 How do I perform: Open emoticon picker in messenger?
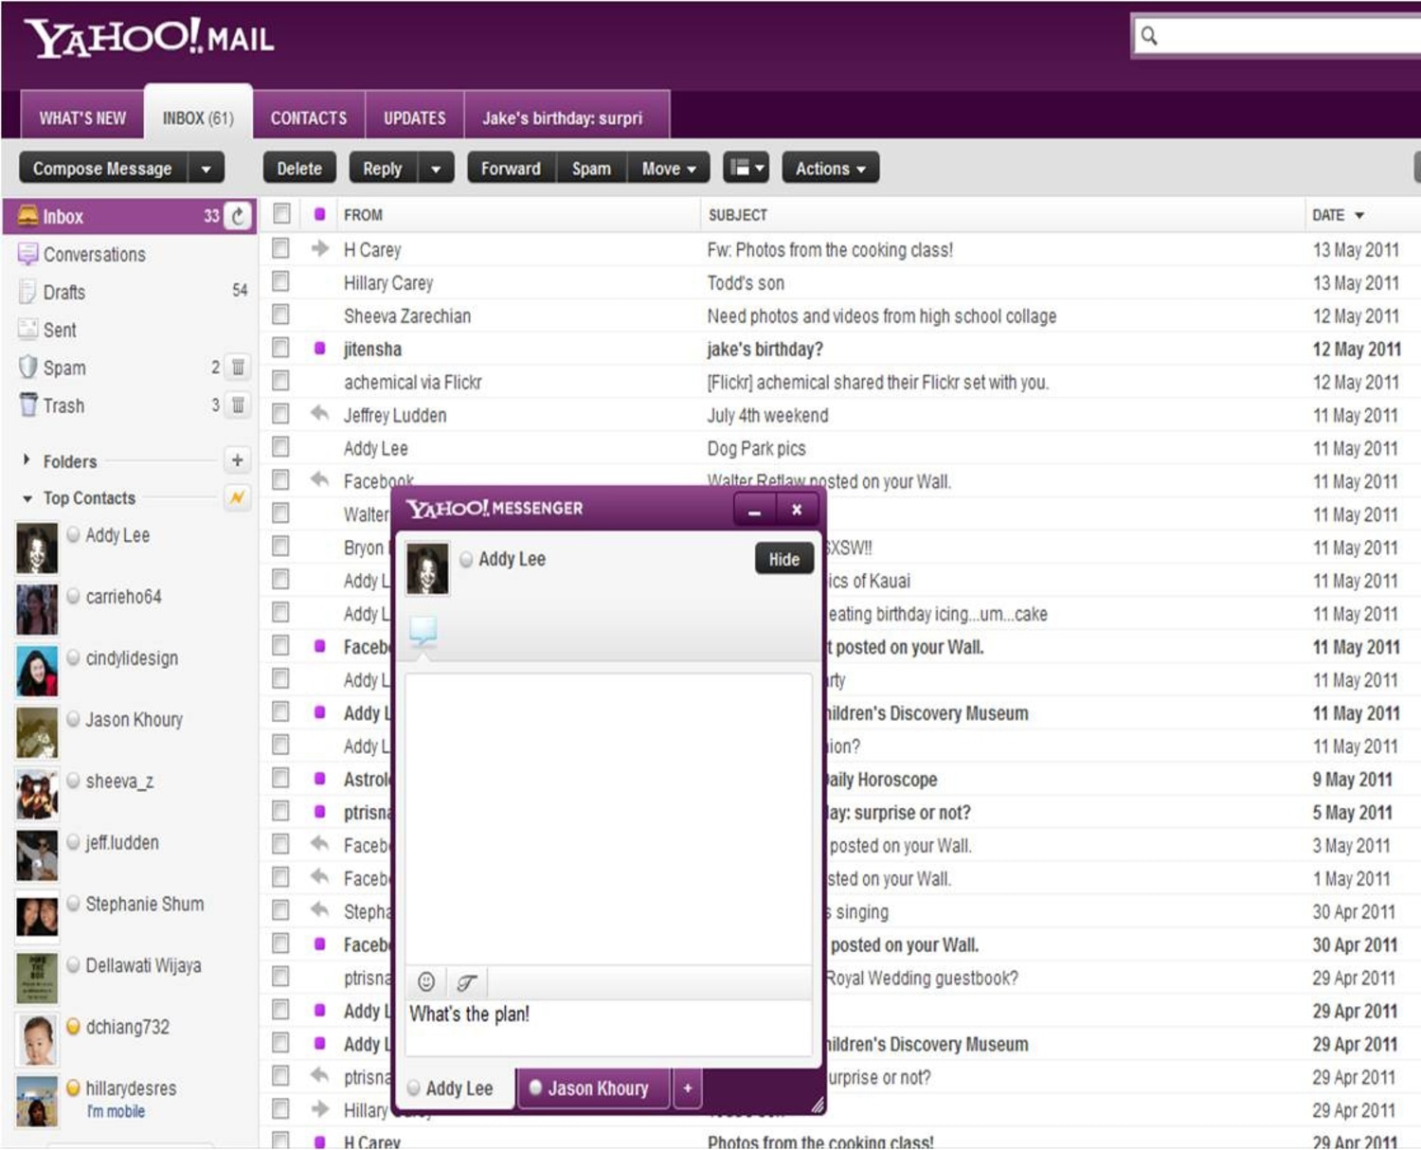[x=426, y=981]
